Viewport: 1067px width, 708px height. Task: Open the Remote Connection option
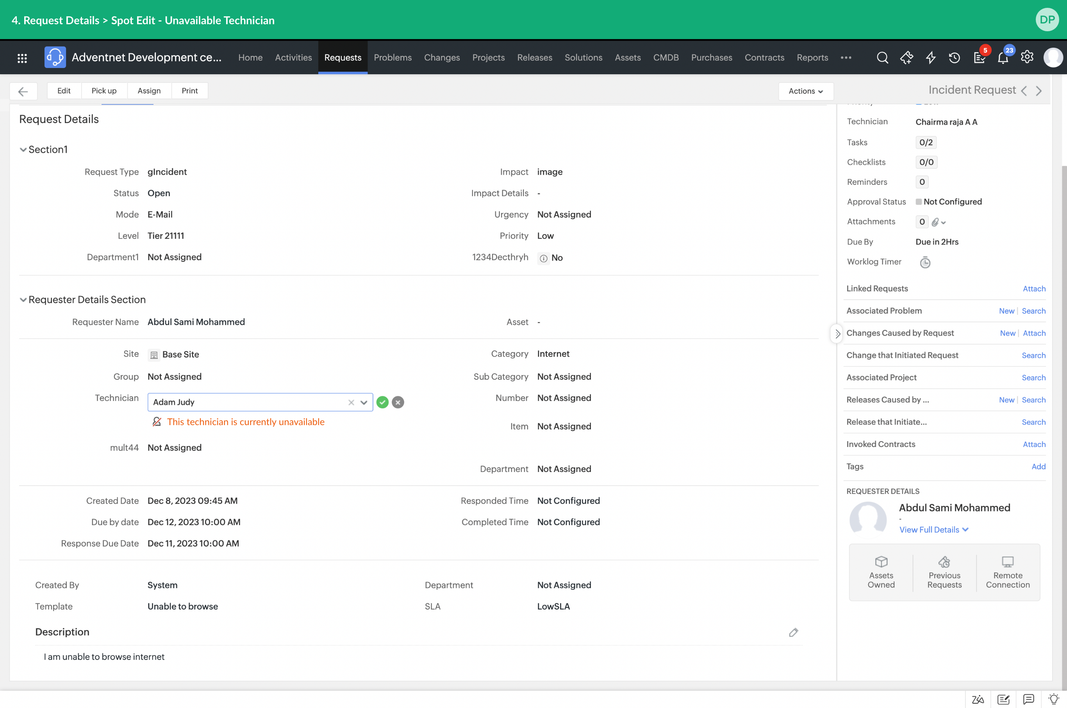point(1007,572)
